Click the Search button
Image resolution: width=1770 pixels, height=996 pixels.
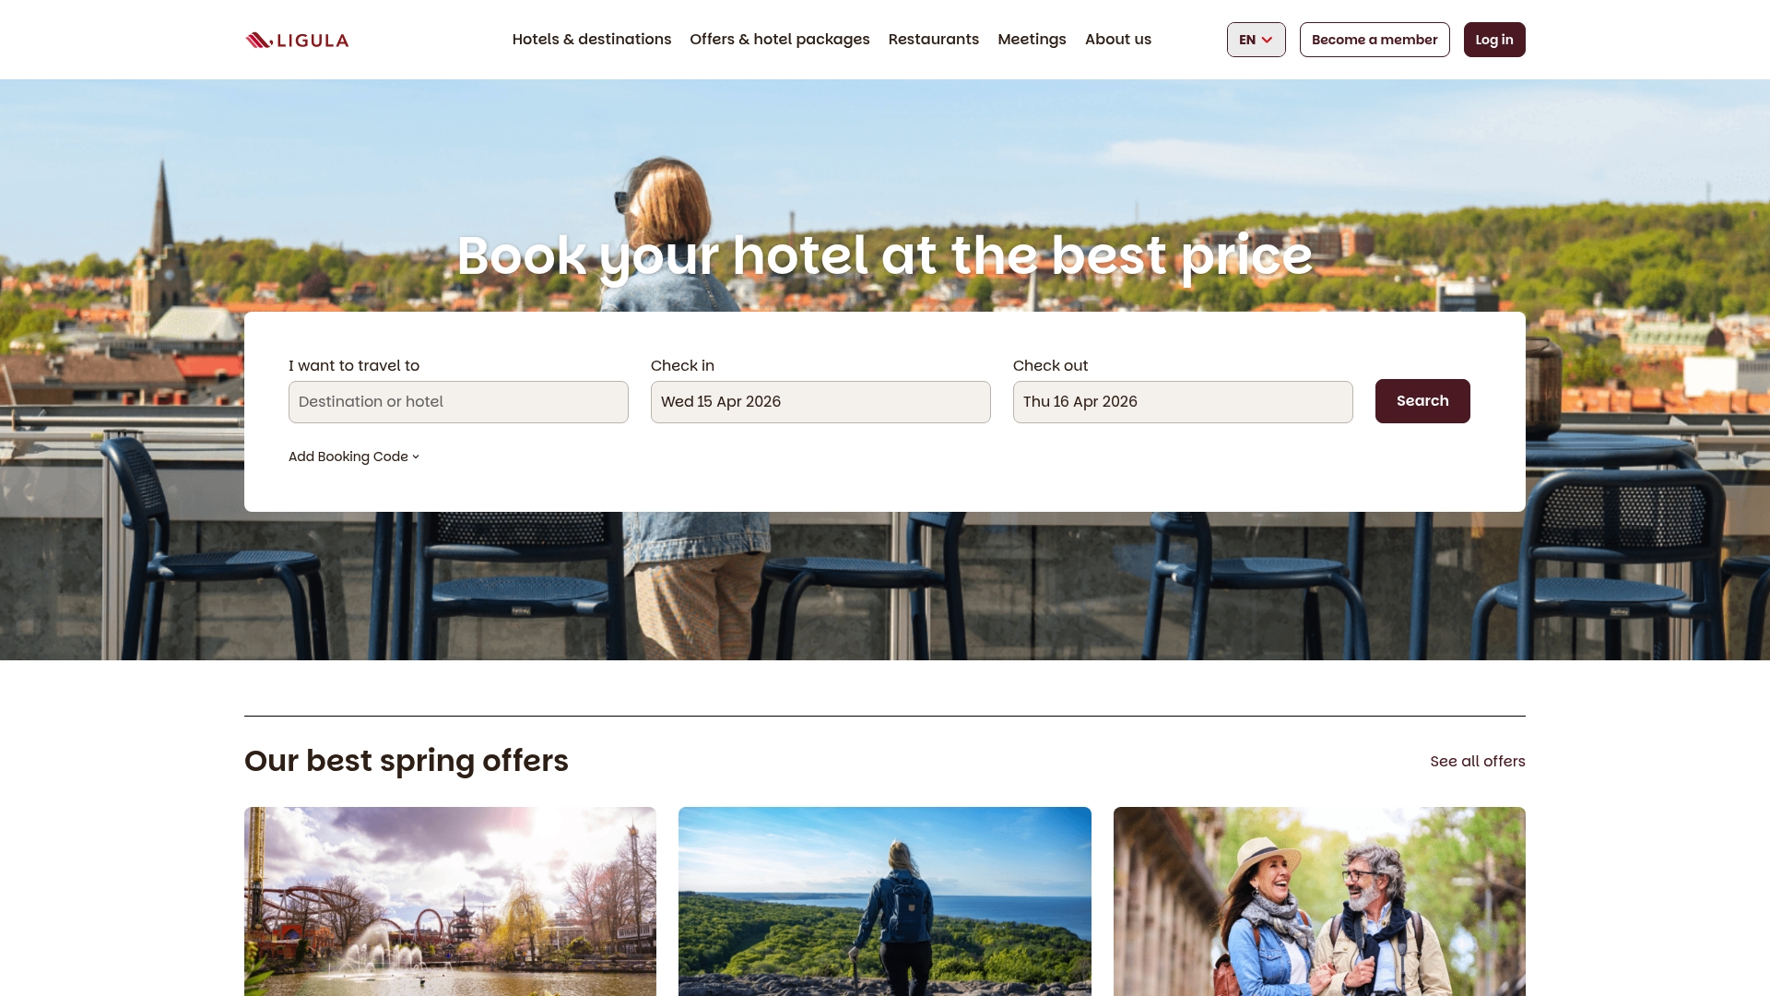point(1422,401)
